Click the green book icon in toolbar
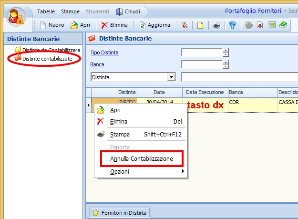This screenshot has width=298, height=219. coord(283,25)
